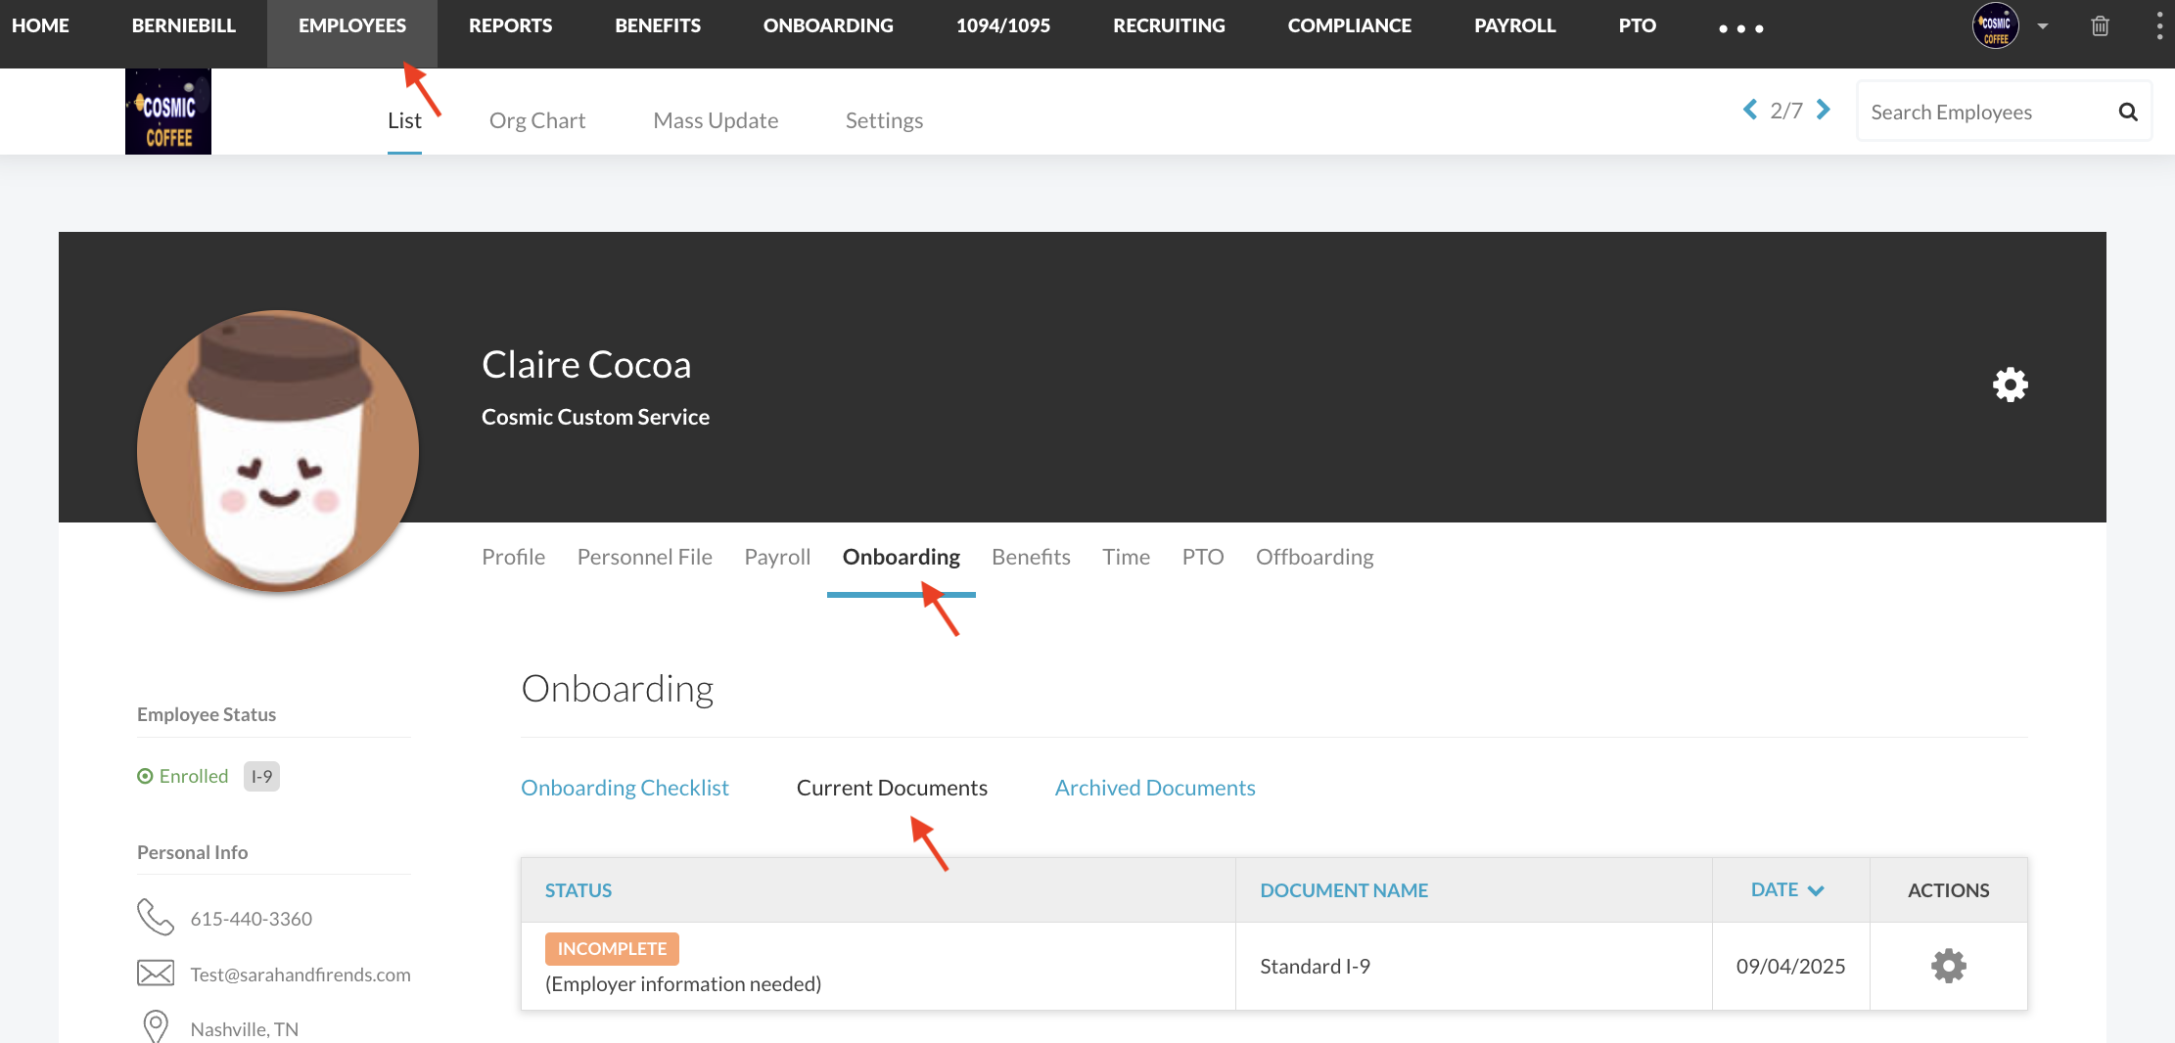Viewport: 2175px width, 1043px height.
Task: Open the BENEFITS nav item
Action: pos(658,25)
